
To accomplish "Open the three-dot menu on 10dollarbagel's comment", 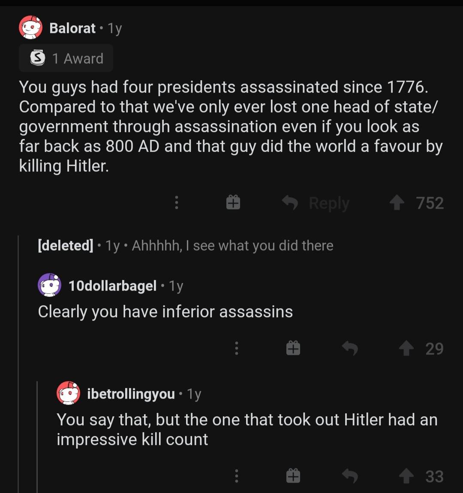I will pos(237,349).
